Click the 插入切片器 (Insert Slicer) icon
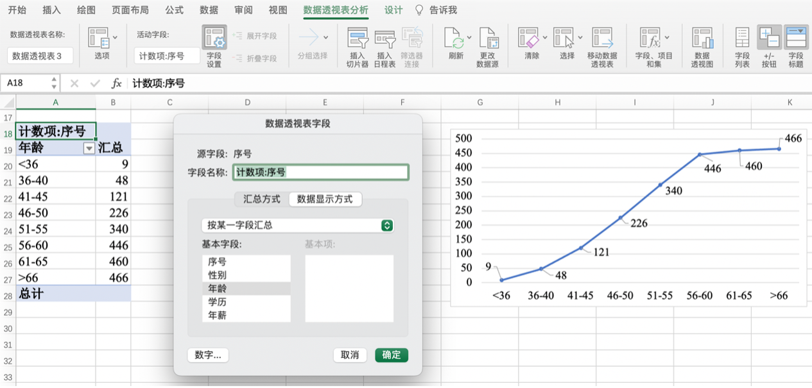 [x=358, y=39]
